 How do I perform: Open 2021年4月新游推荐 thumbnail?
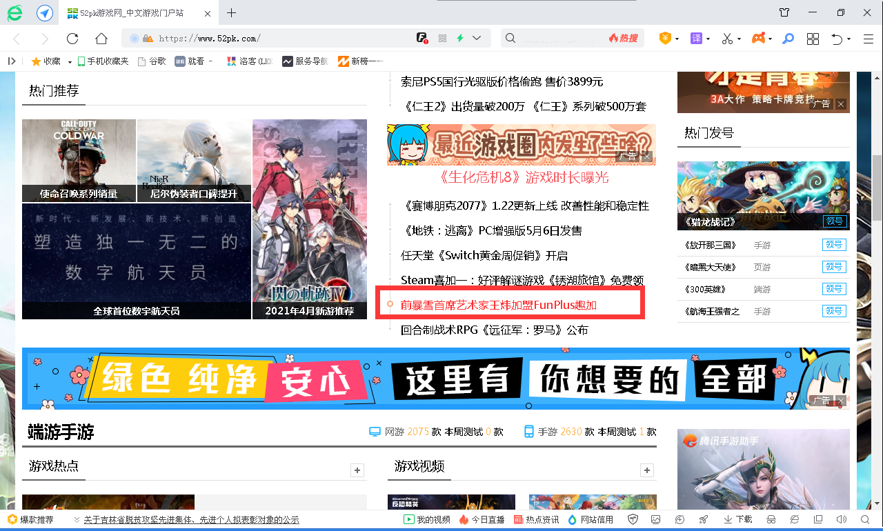coord(310,219)
